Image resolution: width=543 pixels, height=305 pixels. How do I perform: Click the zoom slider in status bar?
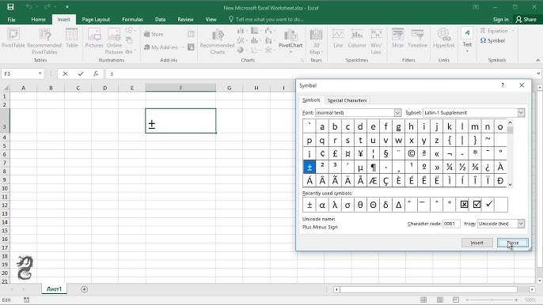point(492,299)
